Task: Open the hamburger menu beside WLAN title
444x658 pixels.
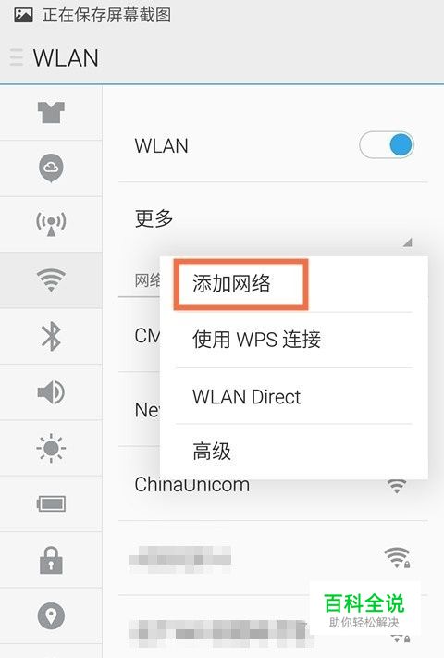Action: point(17,57)
